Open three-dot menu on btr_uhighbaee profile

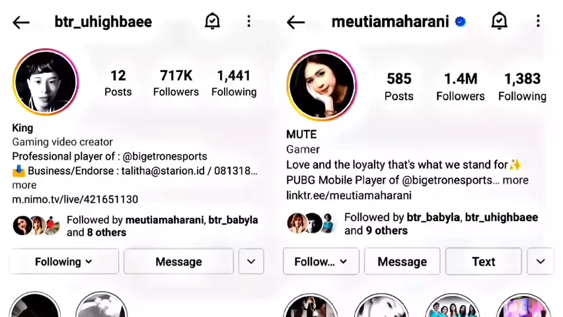pos(249,22)
